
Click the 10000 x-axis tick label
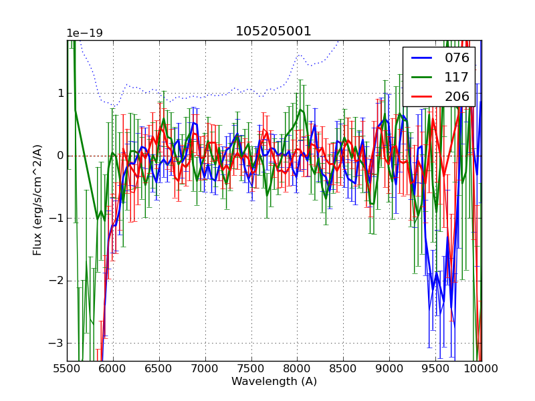tap(480, 368)
